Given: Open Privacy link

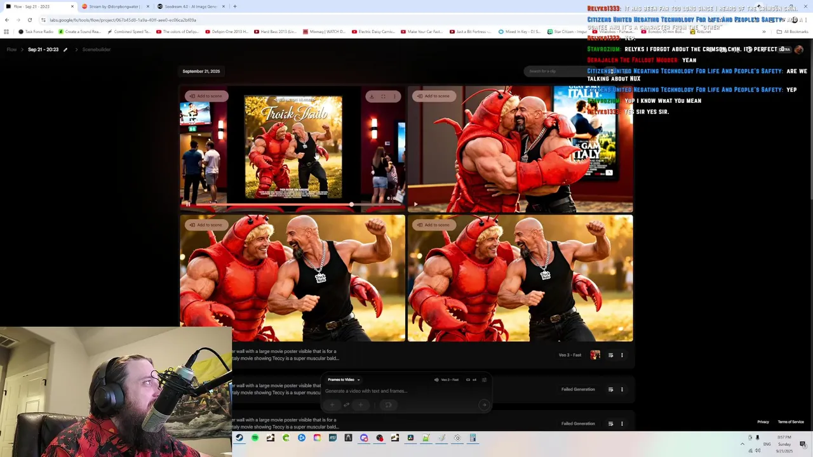Looking at the screenshot, I should point(763,422).
